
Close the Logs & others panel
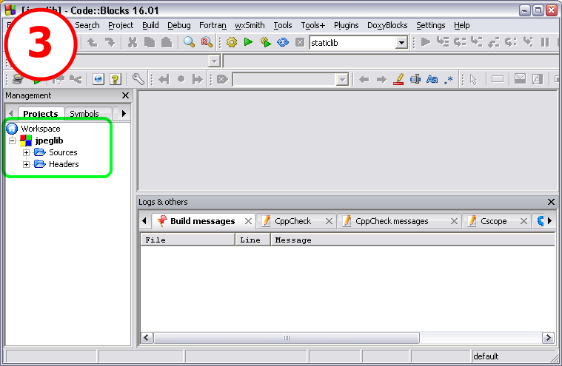(x=551, y=202)
